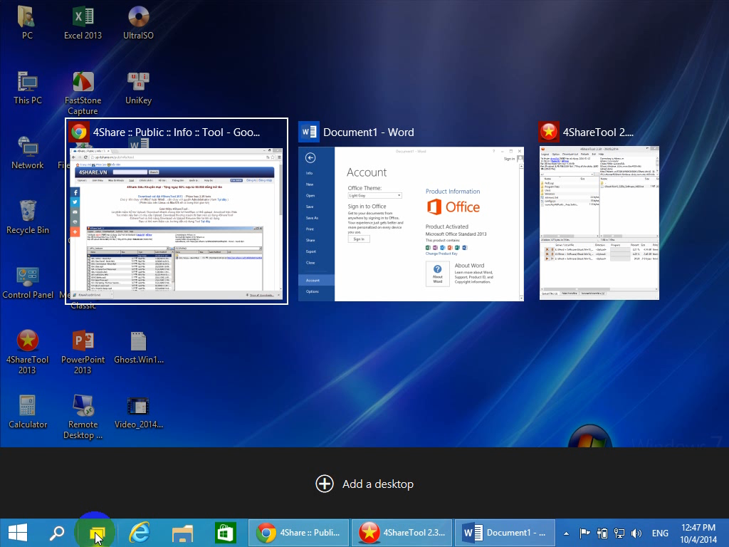729x547 pixels.
Task: Open UltraISO desktop shortcut
Action: click(x=138, y=22)
